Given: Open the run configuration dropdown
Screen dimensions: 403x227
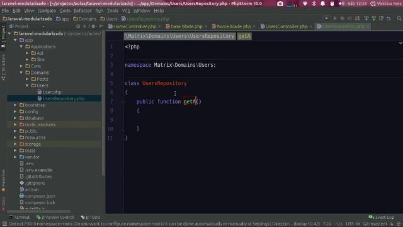Looking at the screenshot, I should tap(326, 18).
